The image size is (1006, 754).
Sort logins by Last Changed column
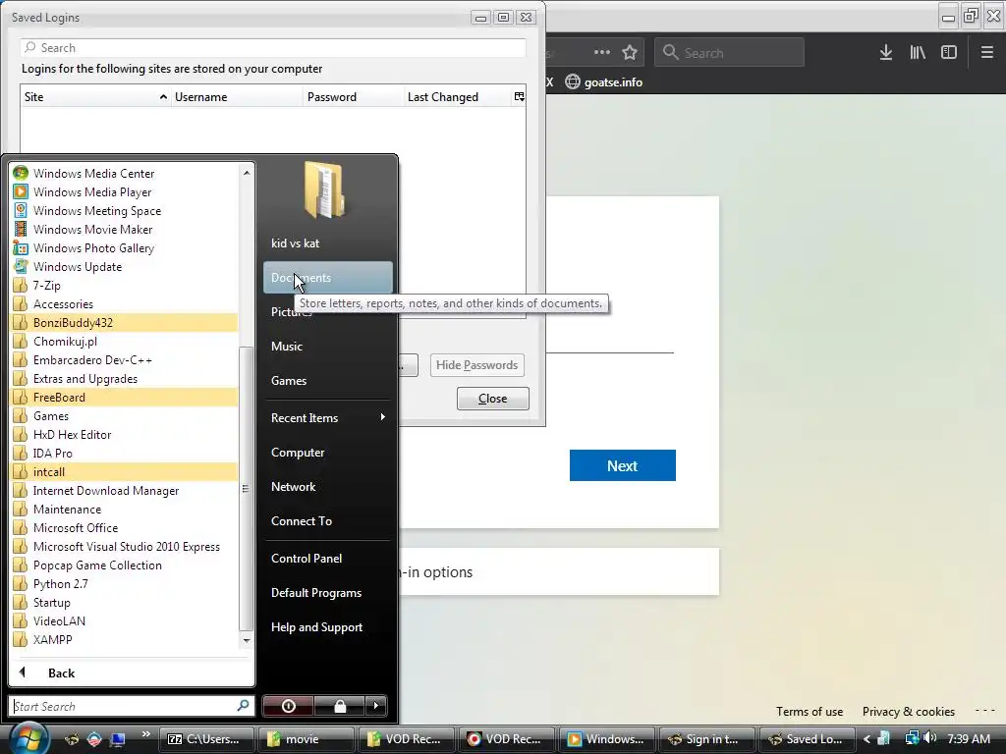click(x=458, y=97)
